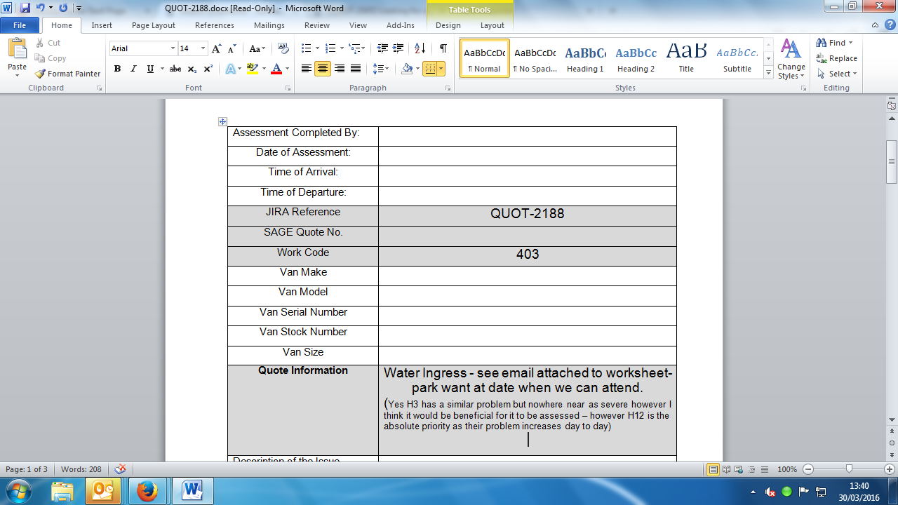Insert a bulleted list
The height and width of the screenshot is (505, 898).
pos(306,48)
